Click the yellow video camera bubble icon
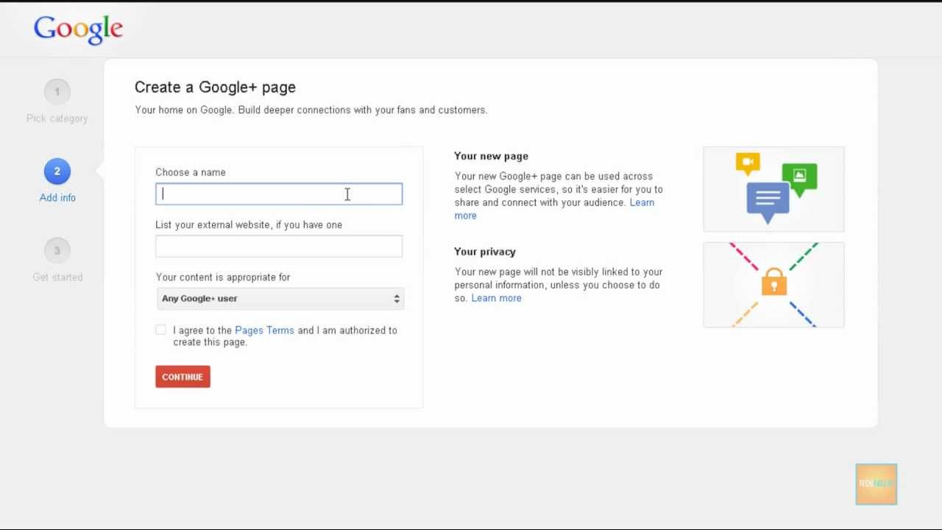The width and height of the screenshot is (942, 530). pyautogui.click(x=748, y=162)
